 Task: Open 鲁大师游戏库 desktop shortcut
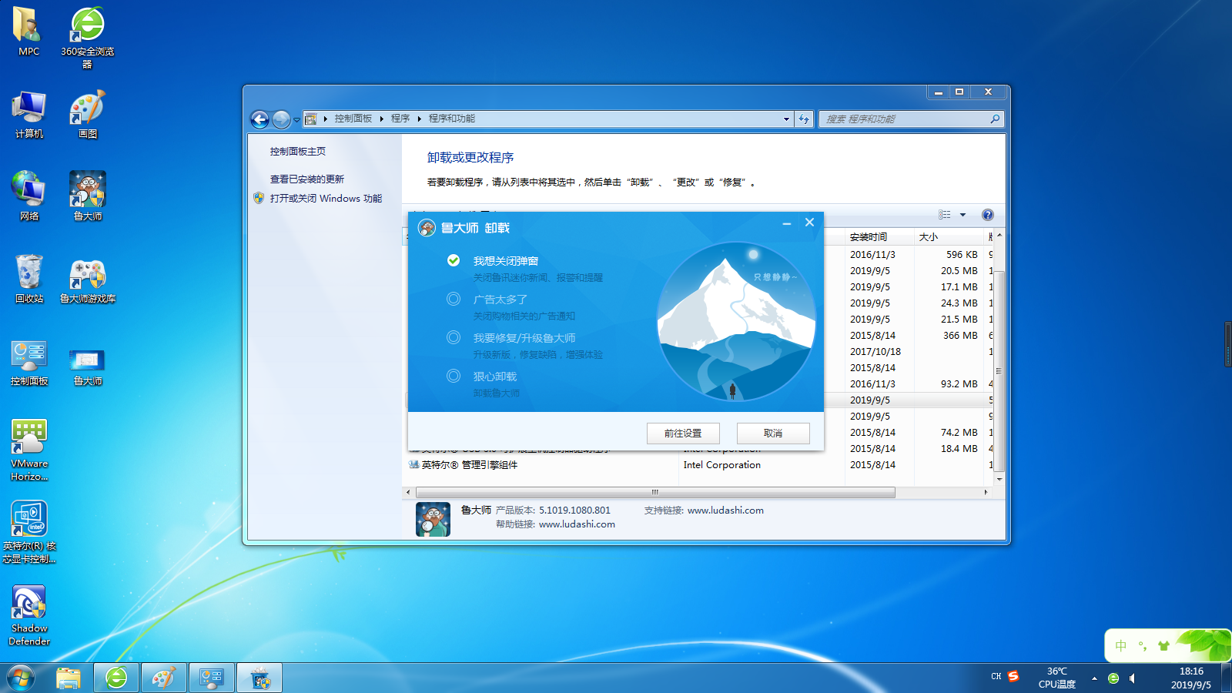click(x=88, y=280)
